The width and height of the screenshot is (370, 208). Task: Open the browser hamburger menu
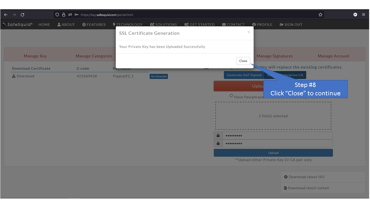(364, 14)
